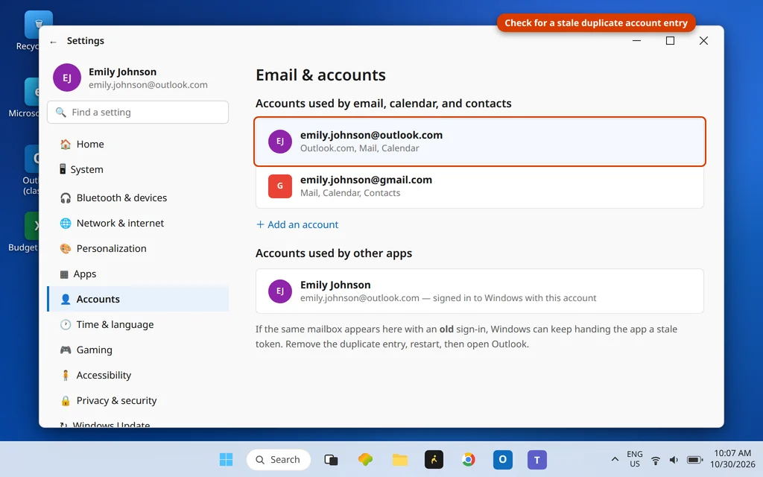The height and width of the screenshot is (477, 763).
Task: Go back using the Settings back arrow
Action: click(x=53, y=42)
